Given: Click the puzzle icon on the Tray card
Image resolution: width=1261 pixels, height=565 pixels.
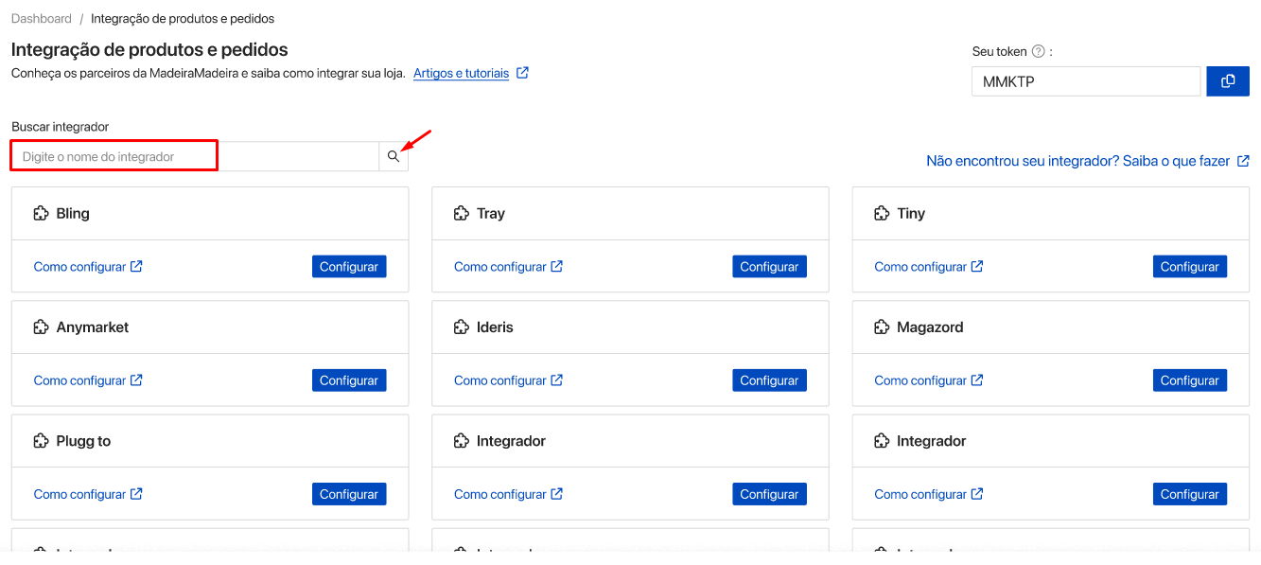Looking at the screenshot, I should [x=461, y=214].
